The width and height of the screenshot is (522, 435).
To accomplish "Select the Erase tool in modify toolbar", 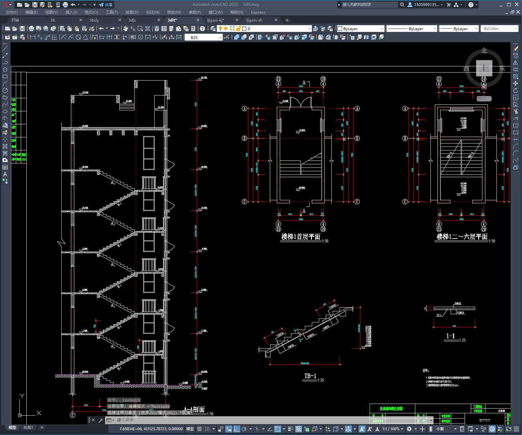I will 516,49.
